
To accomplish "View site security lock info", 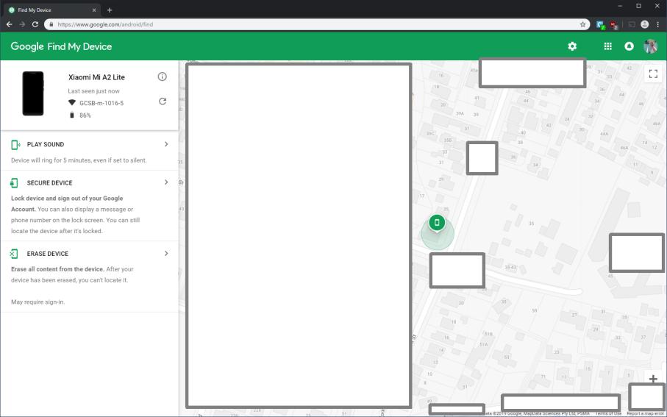I will pos(51,24).
